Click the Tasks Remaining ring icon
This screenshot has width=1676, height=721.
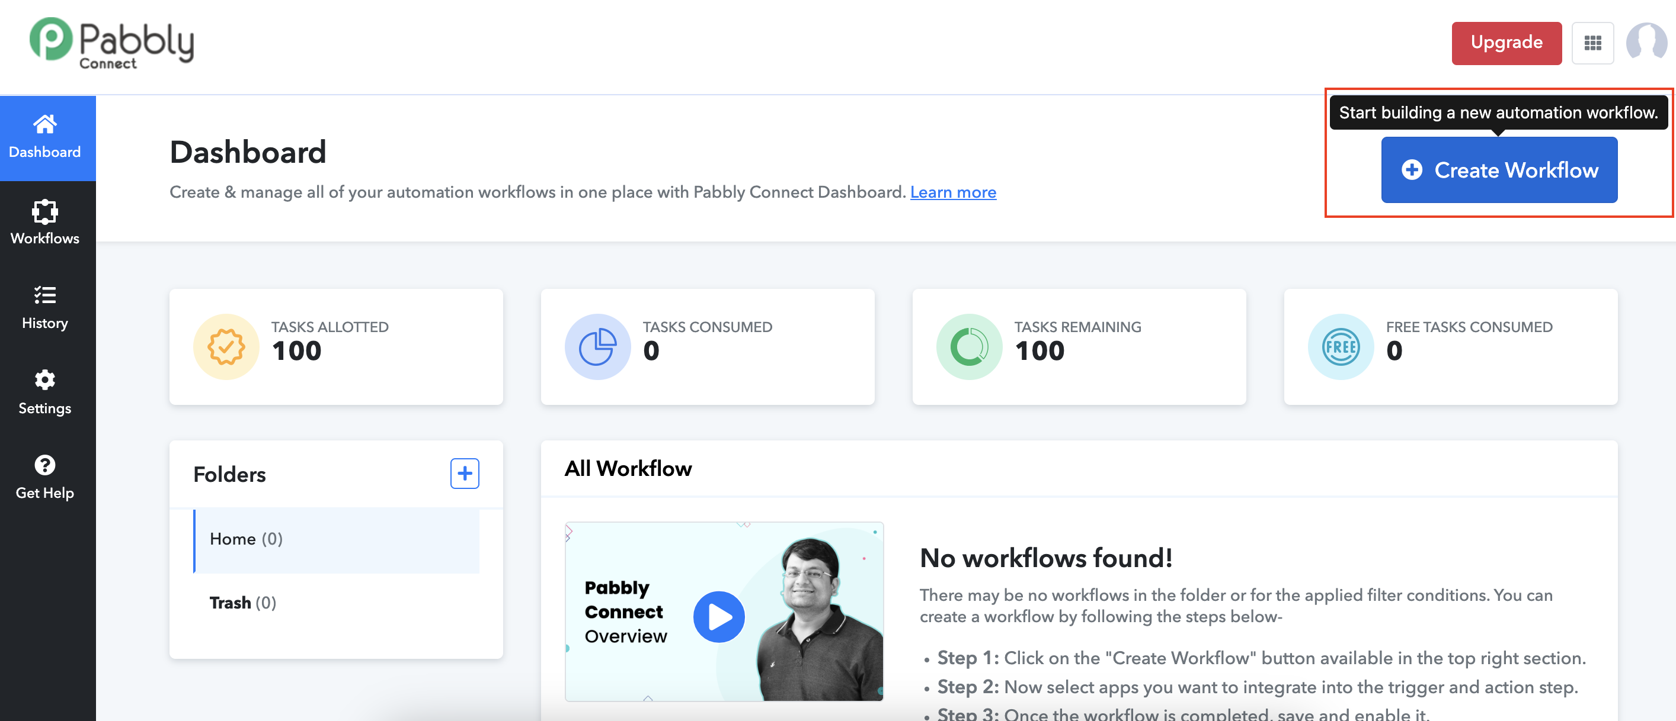click(x=969, y=347)
